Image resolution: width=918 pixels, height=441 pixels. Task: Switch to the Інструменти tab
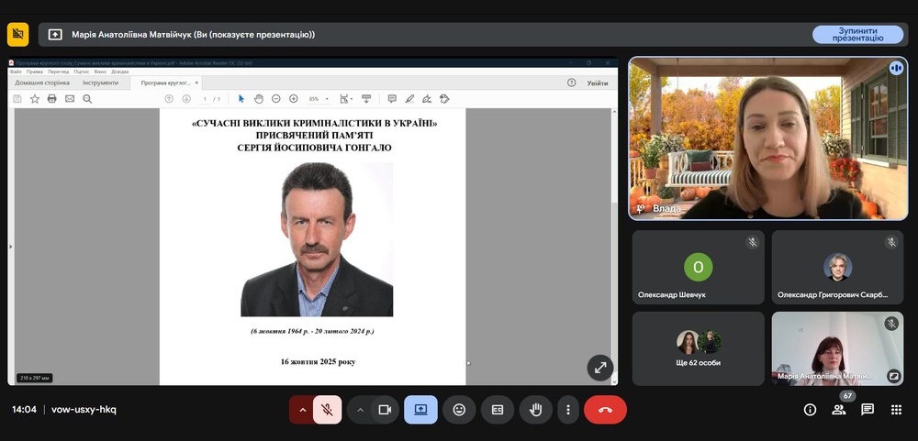click(x=99, y=83)
